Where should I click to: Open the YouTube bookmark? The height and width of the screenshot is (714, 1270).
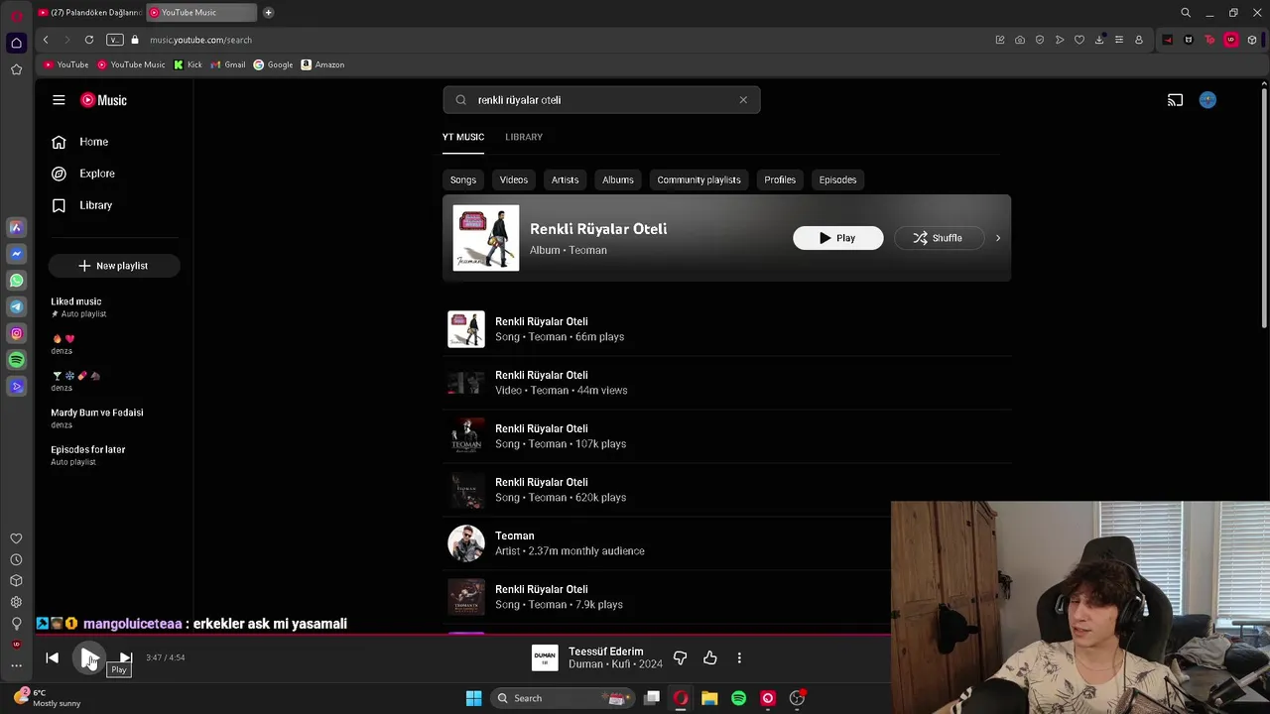point(66,64)
